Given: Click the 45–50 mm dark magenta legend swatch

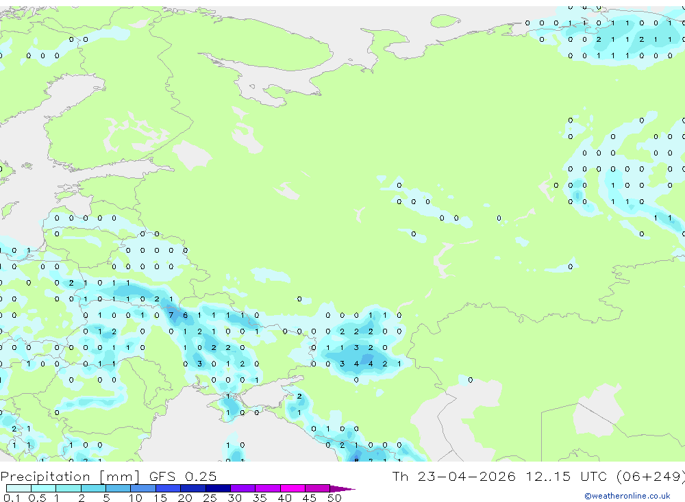Looking at the screenshot, I should (x=317, y=488).
